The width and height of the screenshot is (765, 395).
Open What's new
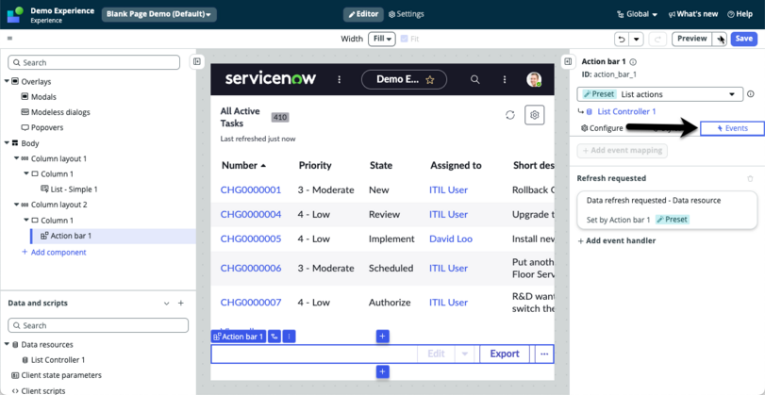(693, 14)
